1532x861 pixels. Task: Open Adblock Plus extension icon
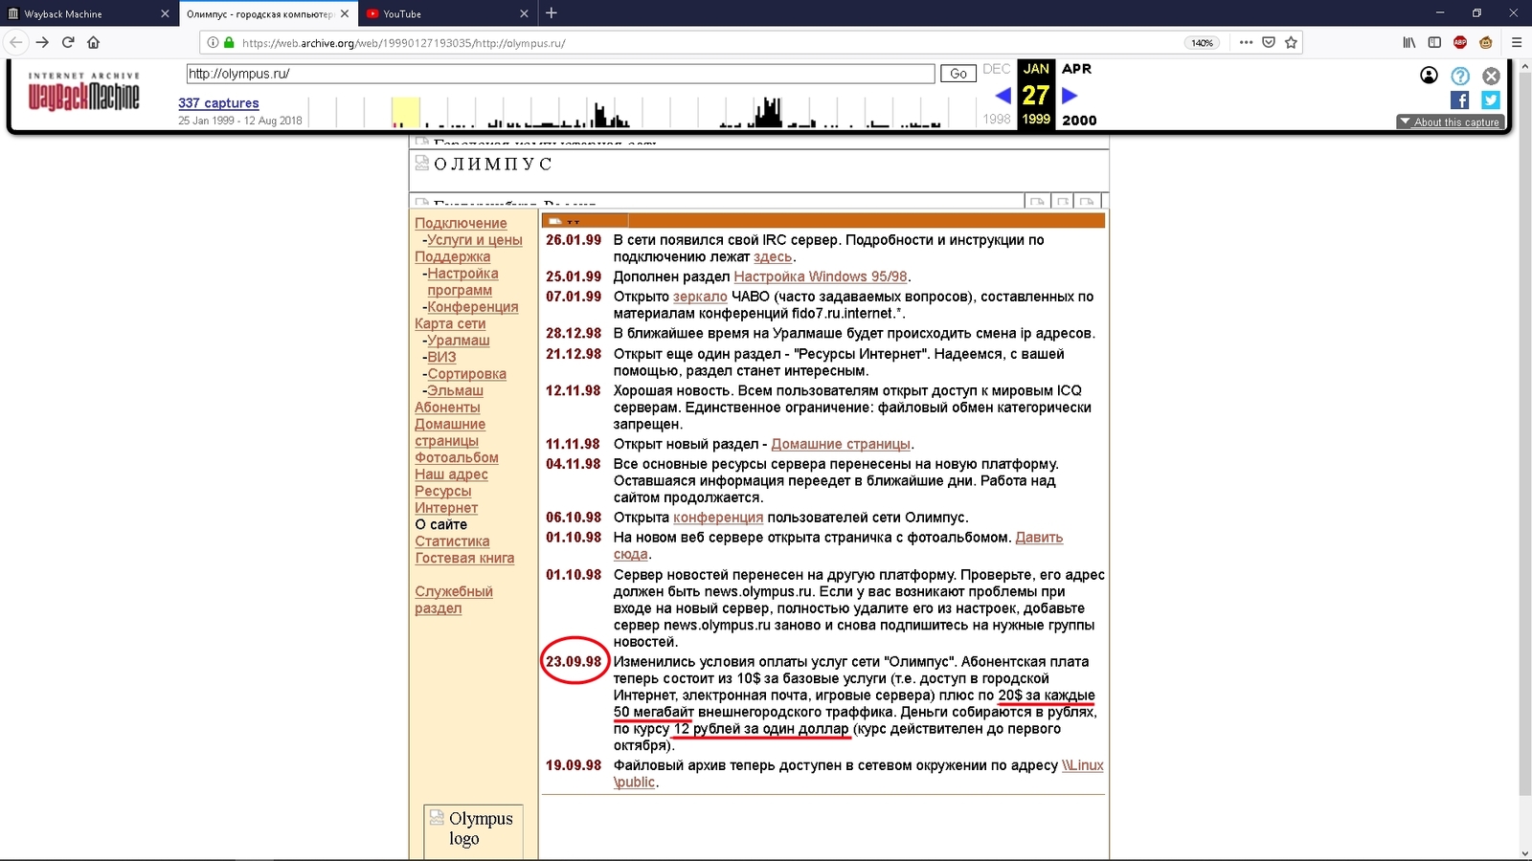pyautogui.click(x=1460, y=42)
